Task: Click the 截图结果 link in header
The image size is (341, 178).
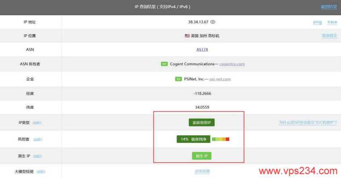Action: tap(328, 7)
